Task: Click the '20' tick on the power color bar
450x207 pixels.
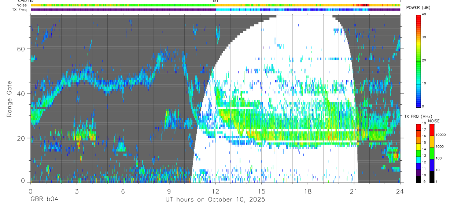Action: point(424,60)
